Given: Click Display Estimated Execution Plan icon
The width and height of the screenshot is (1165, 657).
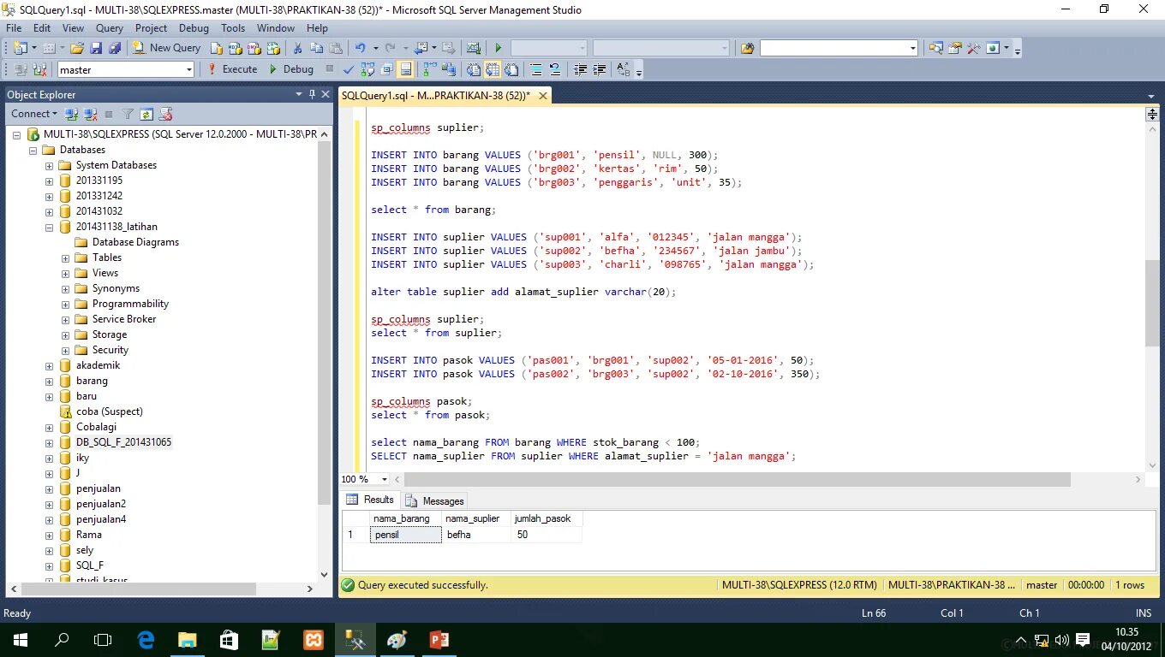Looking at the screenshot, I should pyautogui.click(x=367, y=69).
